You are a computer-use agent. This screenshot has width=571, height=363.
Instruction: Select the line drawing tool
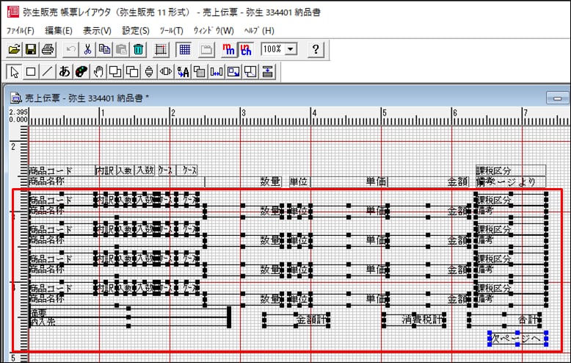click(x=48, y=72)
